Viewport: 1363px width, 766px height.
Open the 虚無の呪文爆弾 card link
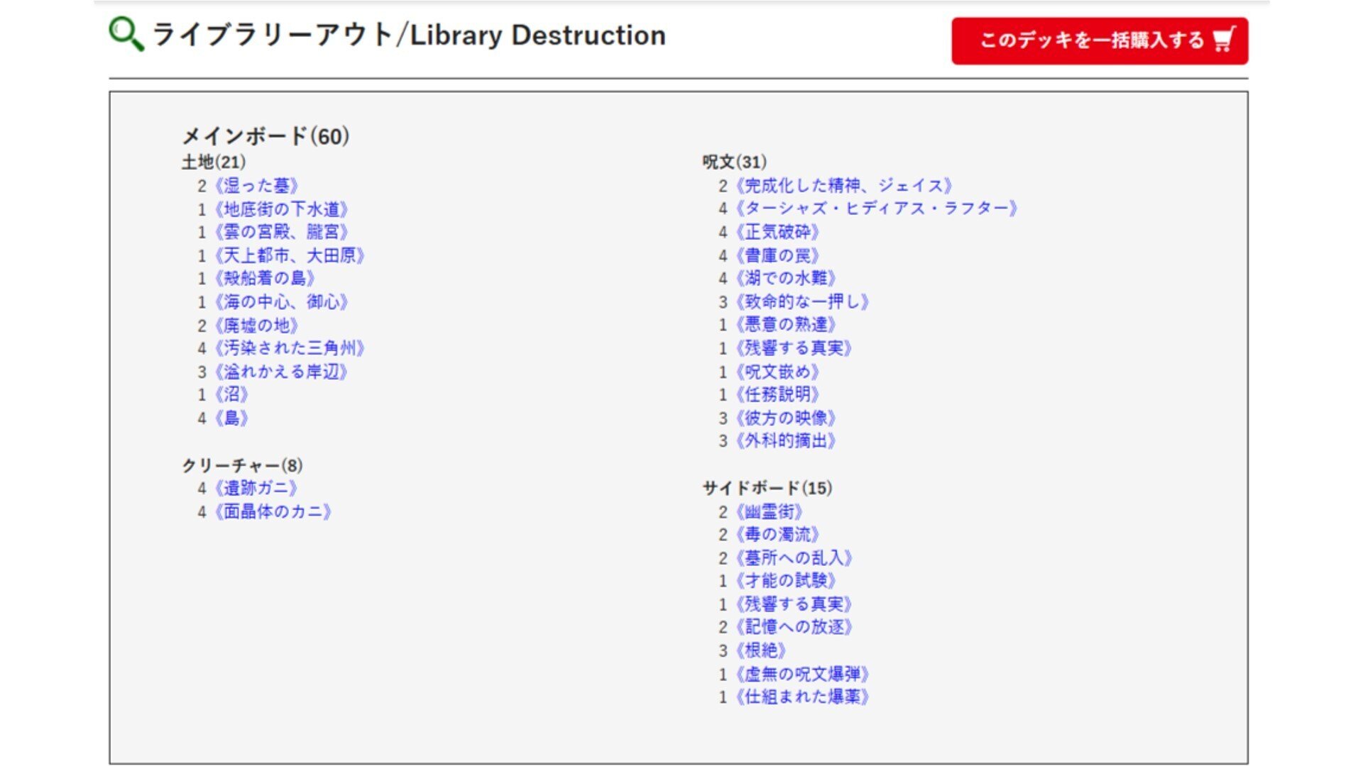point(802,674)
